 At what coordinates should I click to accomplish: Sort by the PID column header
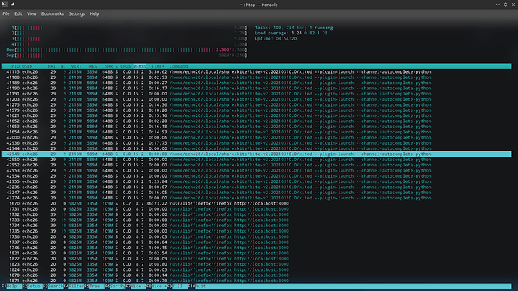click(x=15, y=66)
